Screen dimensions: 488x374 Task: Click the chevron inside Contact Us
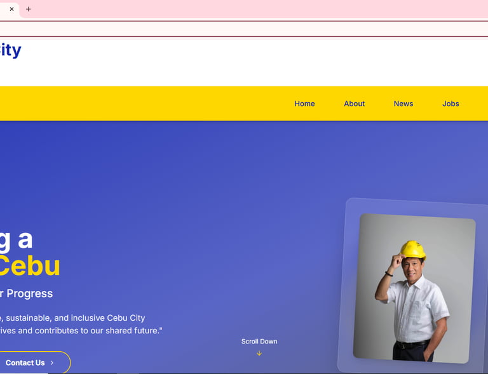point(52,363)
